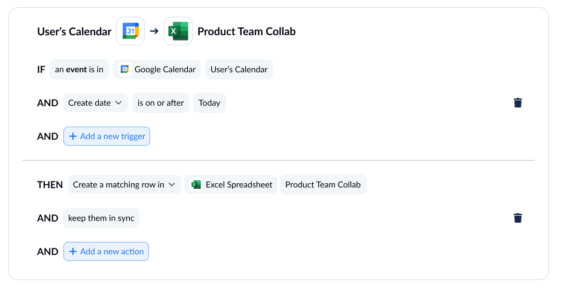561x289 pixels.
Task: Click the small Google Calendar icon in IF row
Action: (124, 69)
